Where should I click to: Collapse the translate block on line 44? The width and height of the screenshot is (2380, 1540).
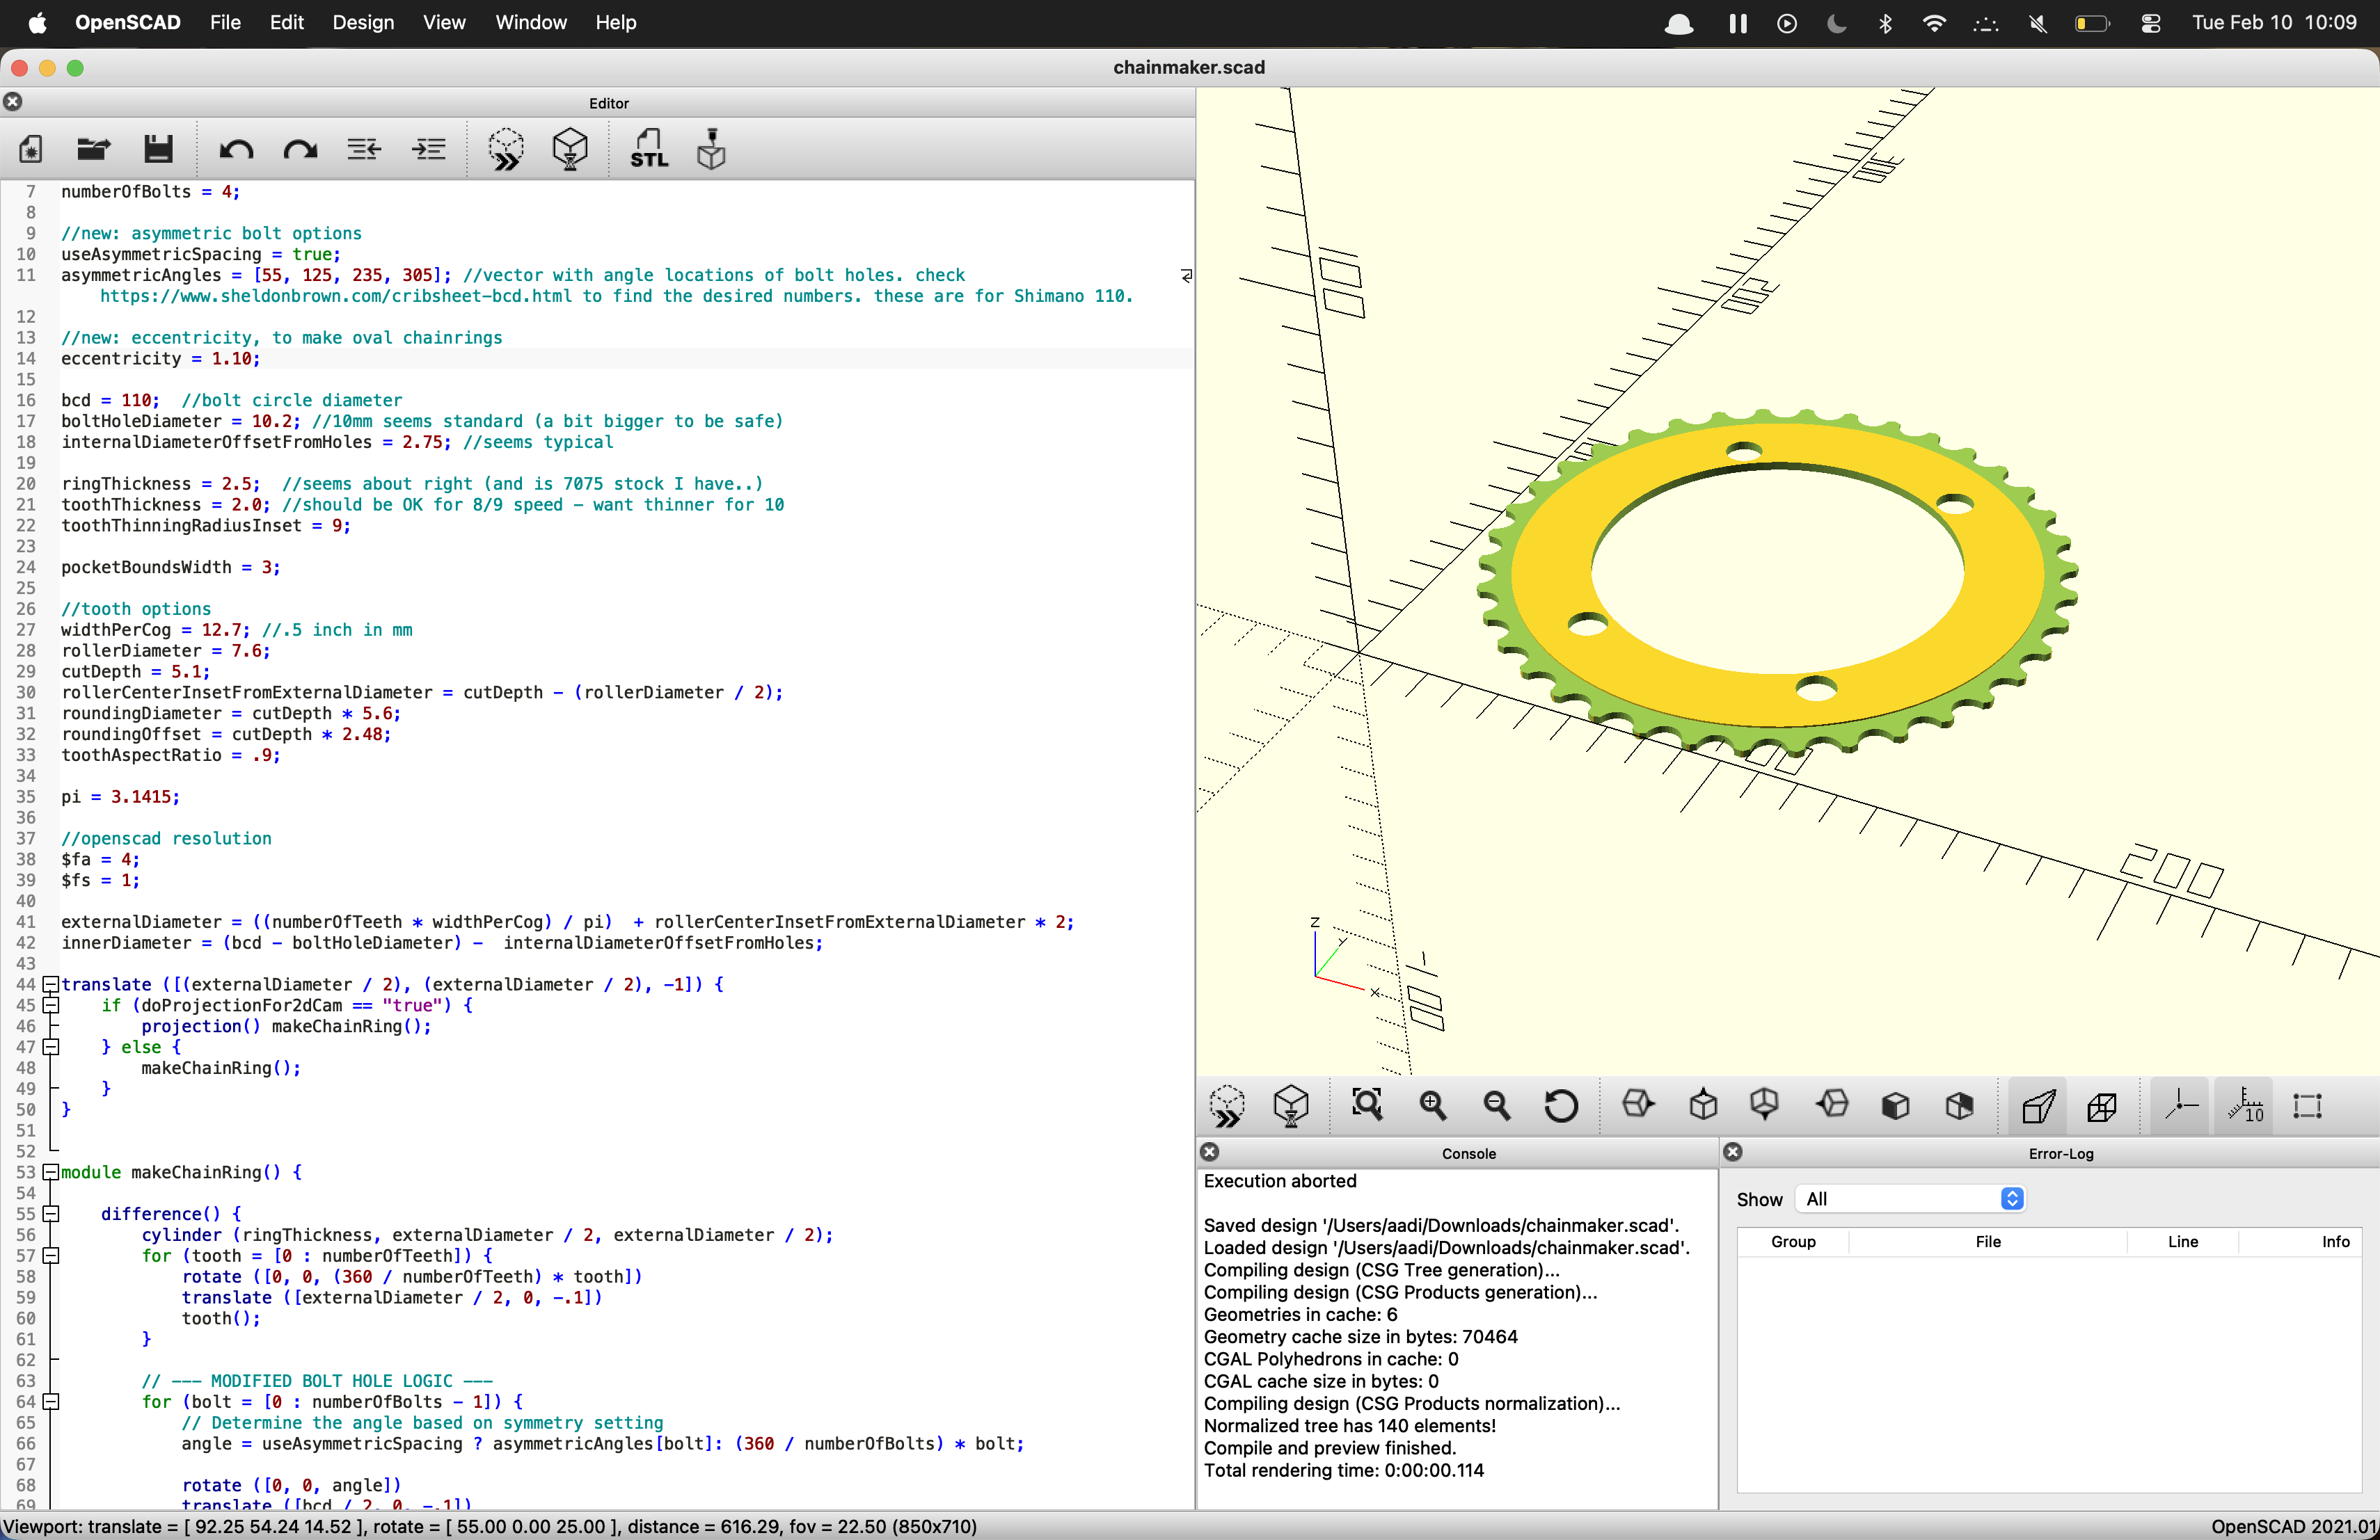point(52,984)
